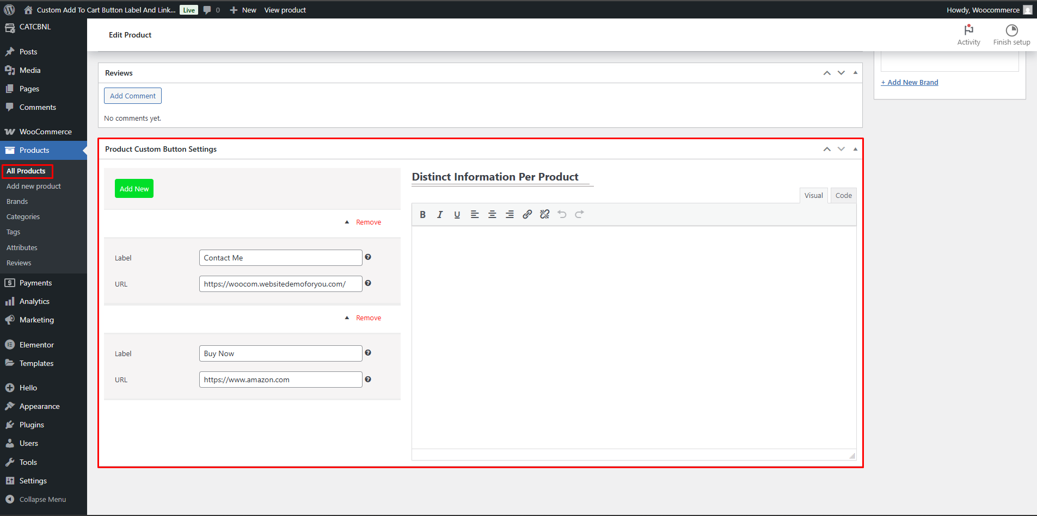Collapse the Product Custom Button Settings panel
Viewport: 1037px width, 516px height.
click(855, 149)
